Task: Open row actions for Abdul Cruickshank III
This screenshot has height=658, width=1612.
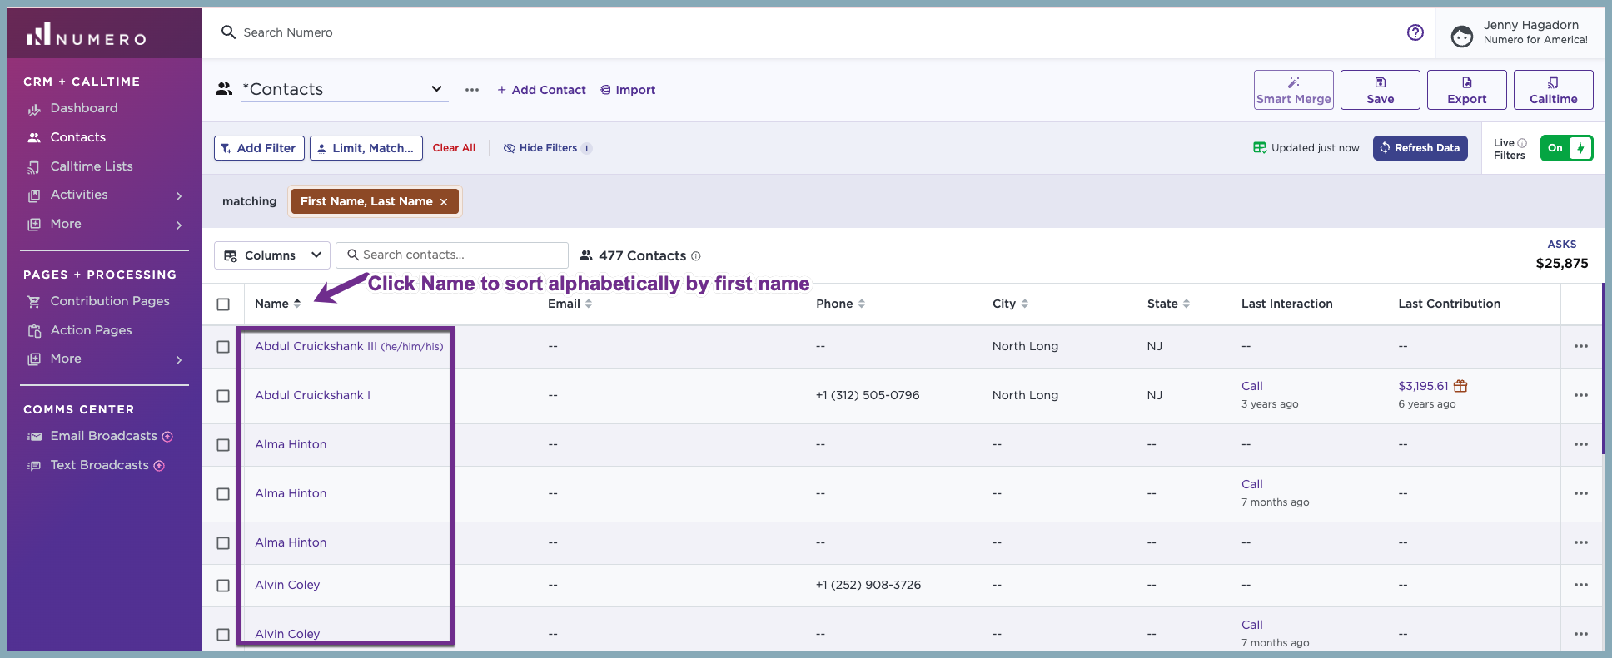Action: 1581,346
